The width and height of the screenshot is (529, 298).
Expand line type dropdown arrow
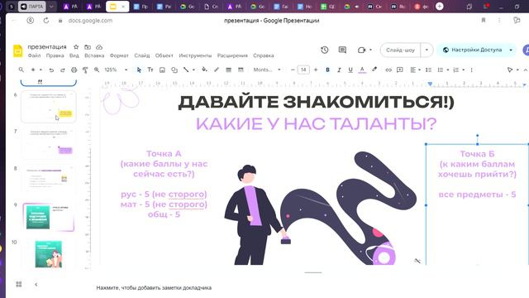[193, 70]
